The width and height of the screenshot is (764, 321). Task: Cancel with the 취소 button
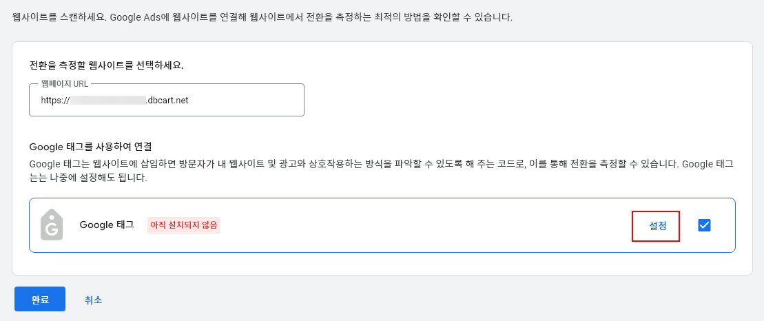coord(93,300)
